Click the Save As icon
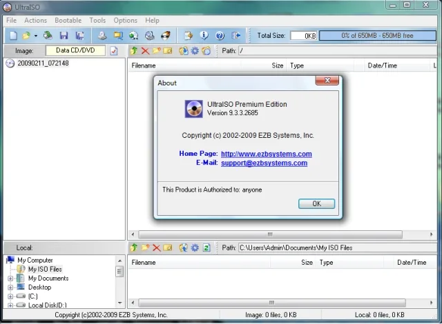This screenshot has width=442, height=324. coord(80,35)
